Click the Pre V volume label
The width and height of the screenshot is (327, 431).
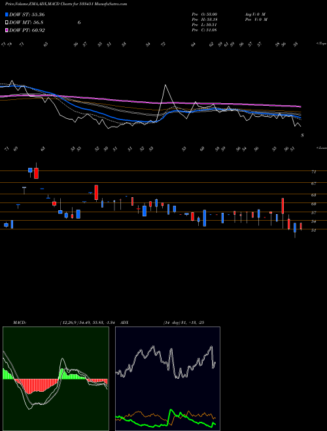(x=256, y=19)
